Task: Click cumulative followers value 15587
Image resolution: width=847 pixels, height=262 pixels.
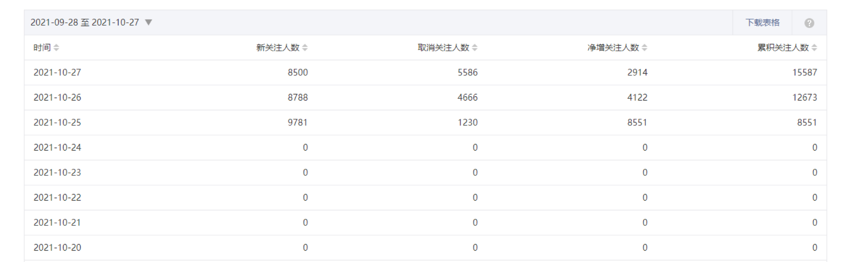Action: tap(805, 72)
